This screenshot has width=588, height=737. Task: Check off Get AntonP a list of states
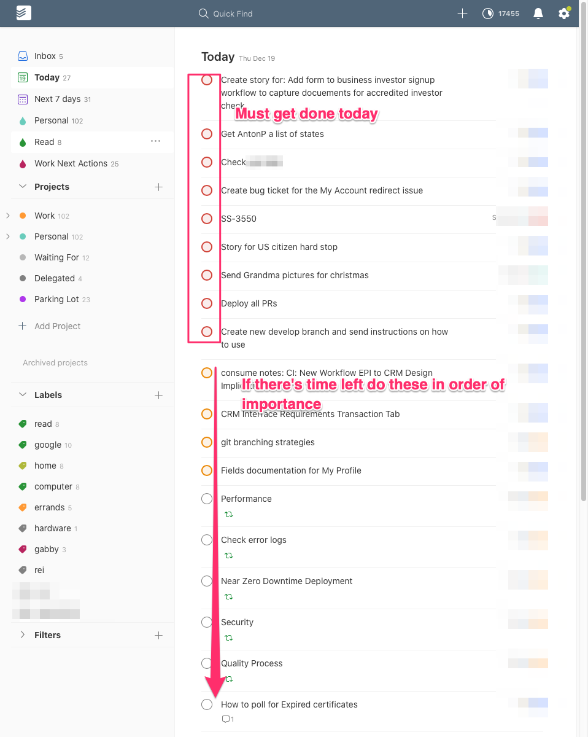click(207, 134)
